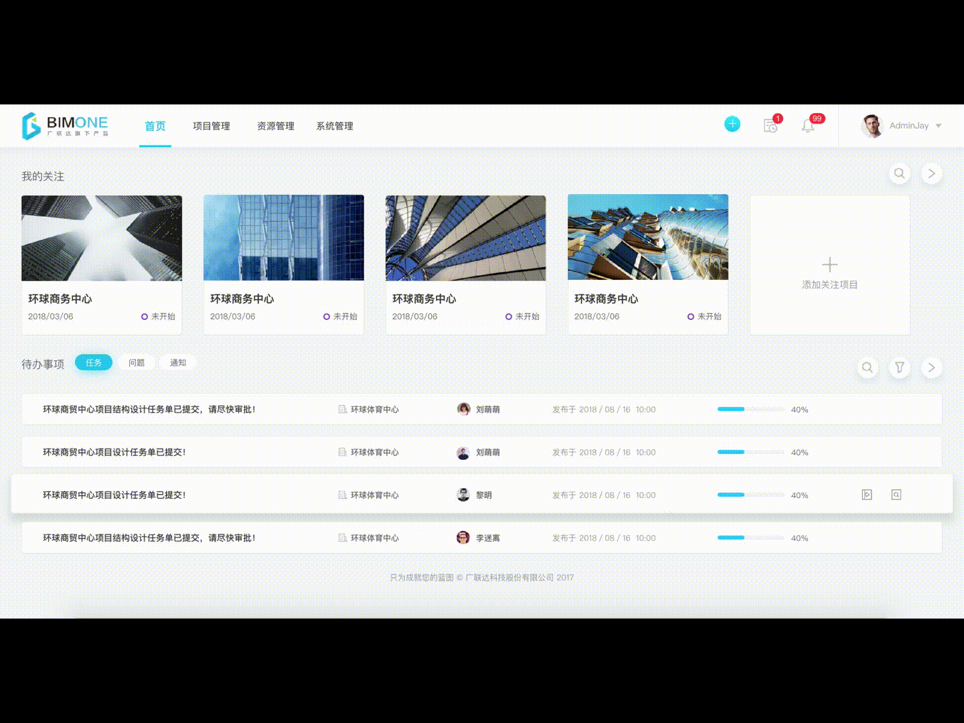Screen dimensions: 964x723
Task: Open the blue plus create icon
Action: click(732, 124)
